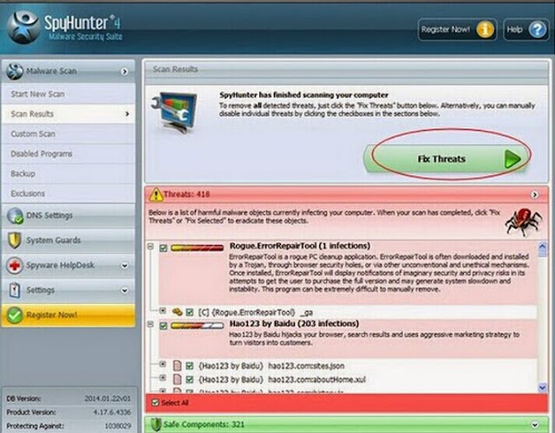The width and height of the screenshot is (555, 433).
Task: Click the Hao123 by Baidu threat level bar
Action: (x=197, y=326)
